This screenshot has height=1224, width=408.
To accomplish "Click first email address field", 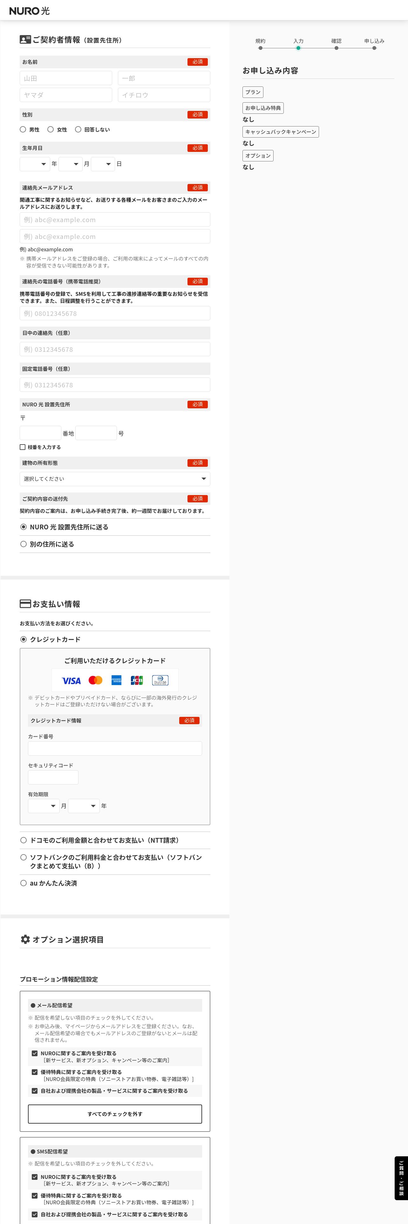I will click(x=115, y=220).
